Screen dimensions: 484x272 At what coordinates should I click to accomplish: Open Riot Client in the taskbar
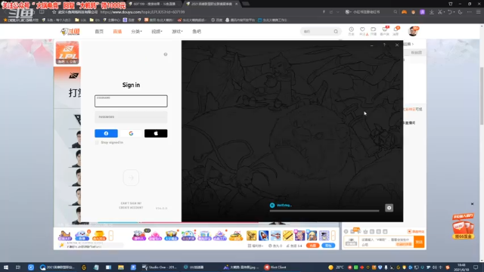click(x=275, y=267)
